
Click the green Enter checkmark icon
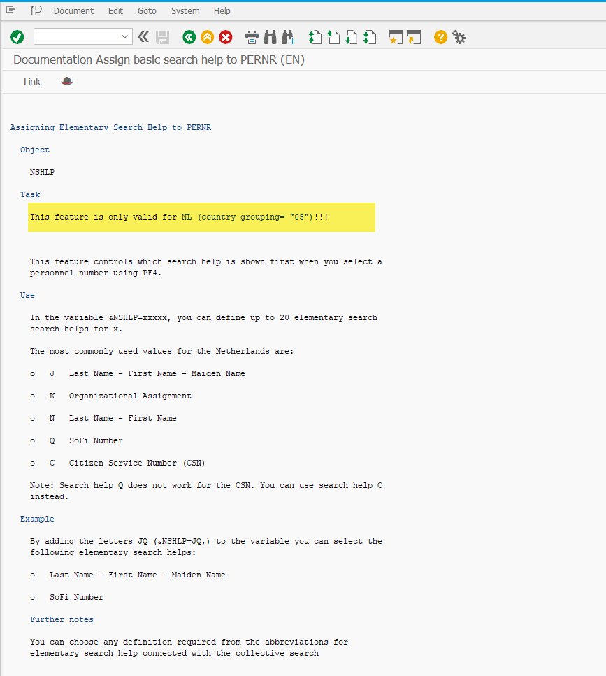(x=17, y=37)
